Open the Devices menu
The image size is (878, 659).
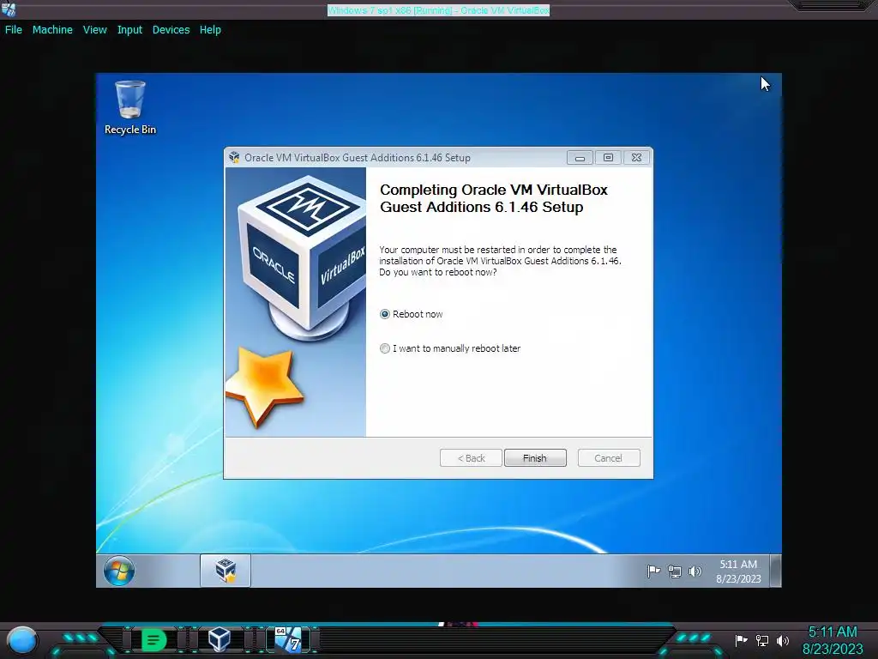coord(171,30)
